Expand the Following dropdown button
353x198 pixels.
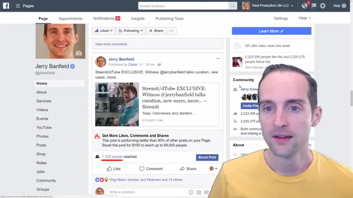pos(131,31)
